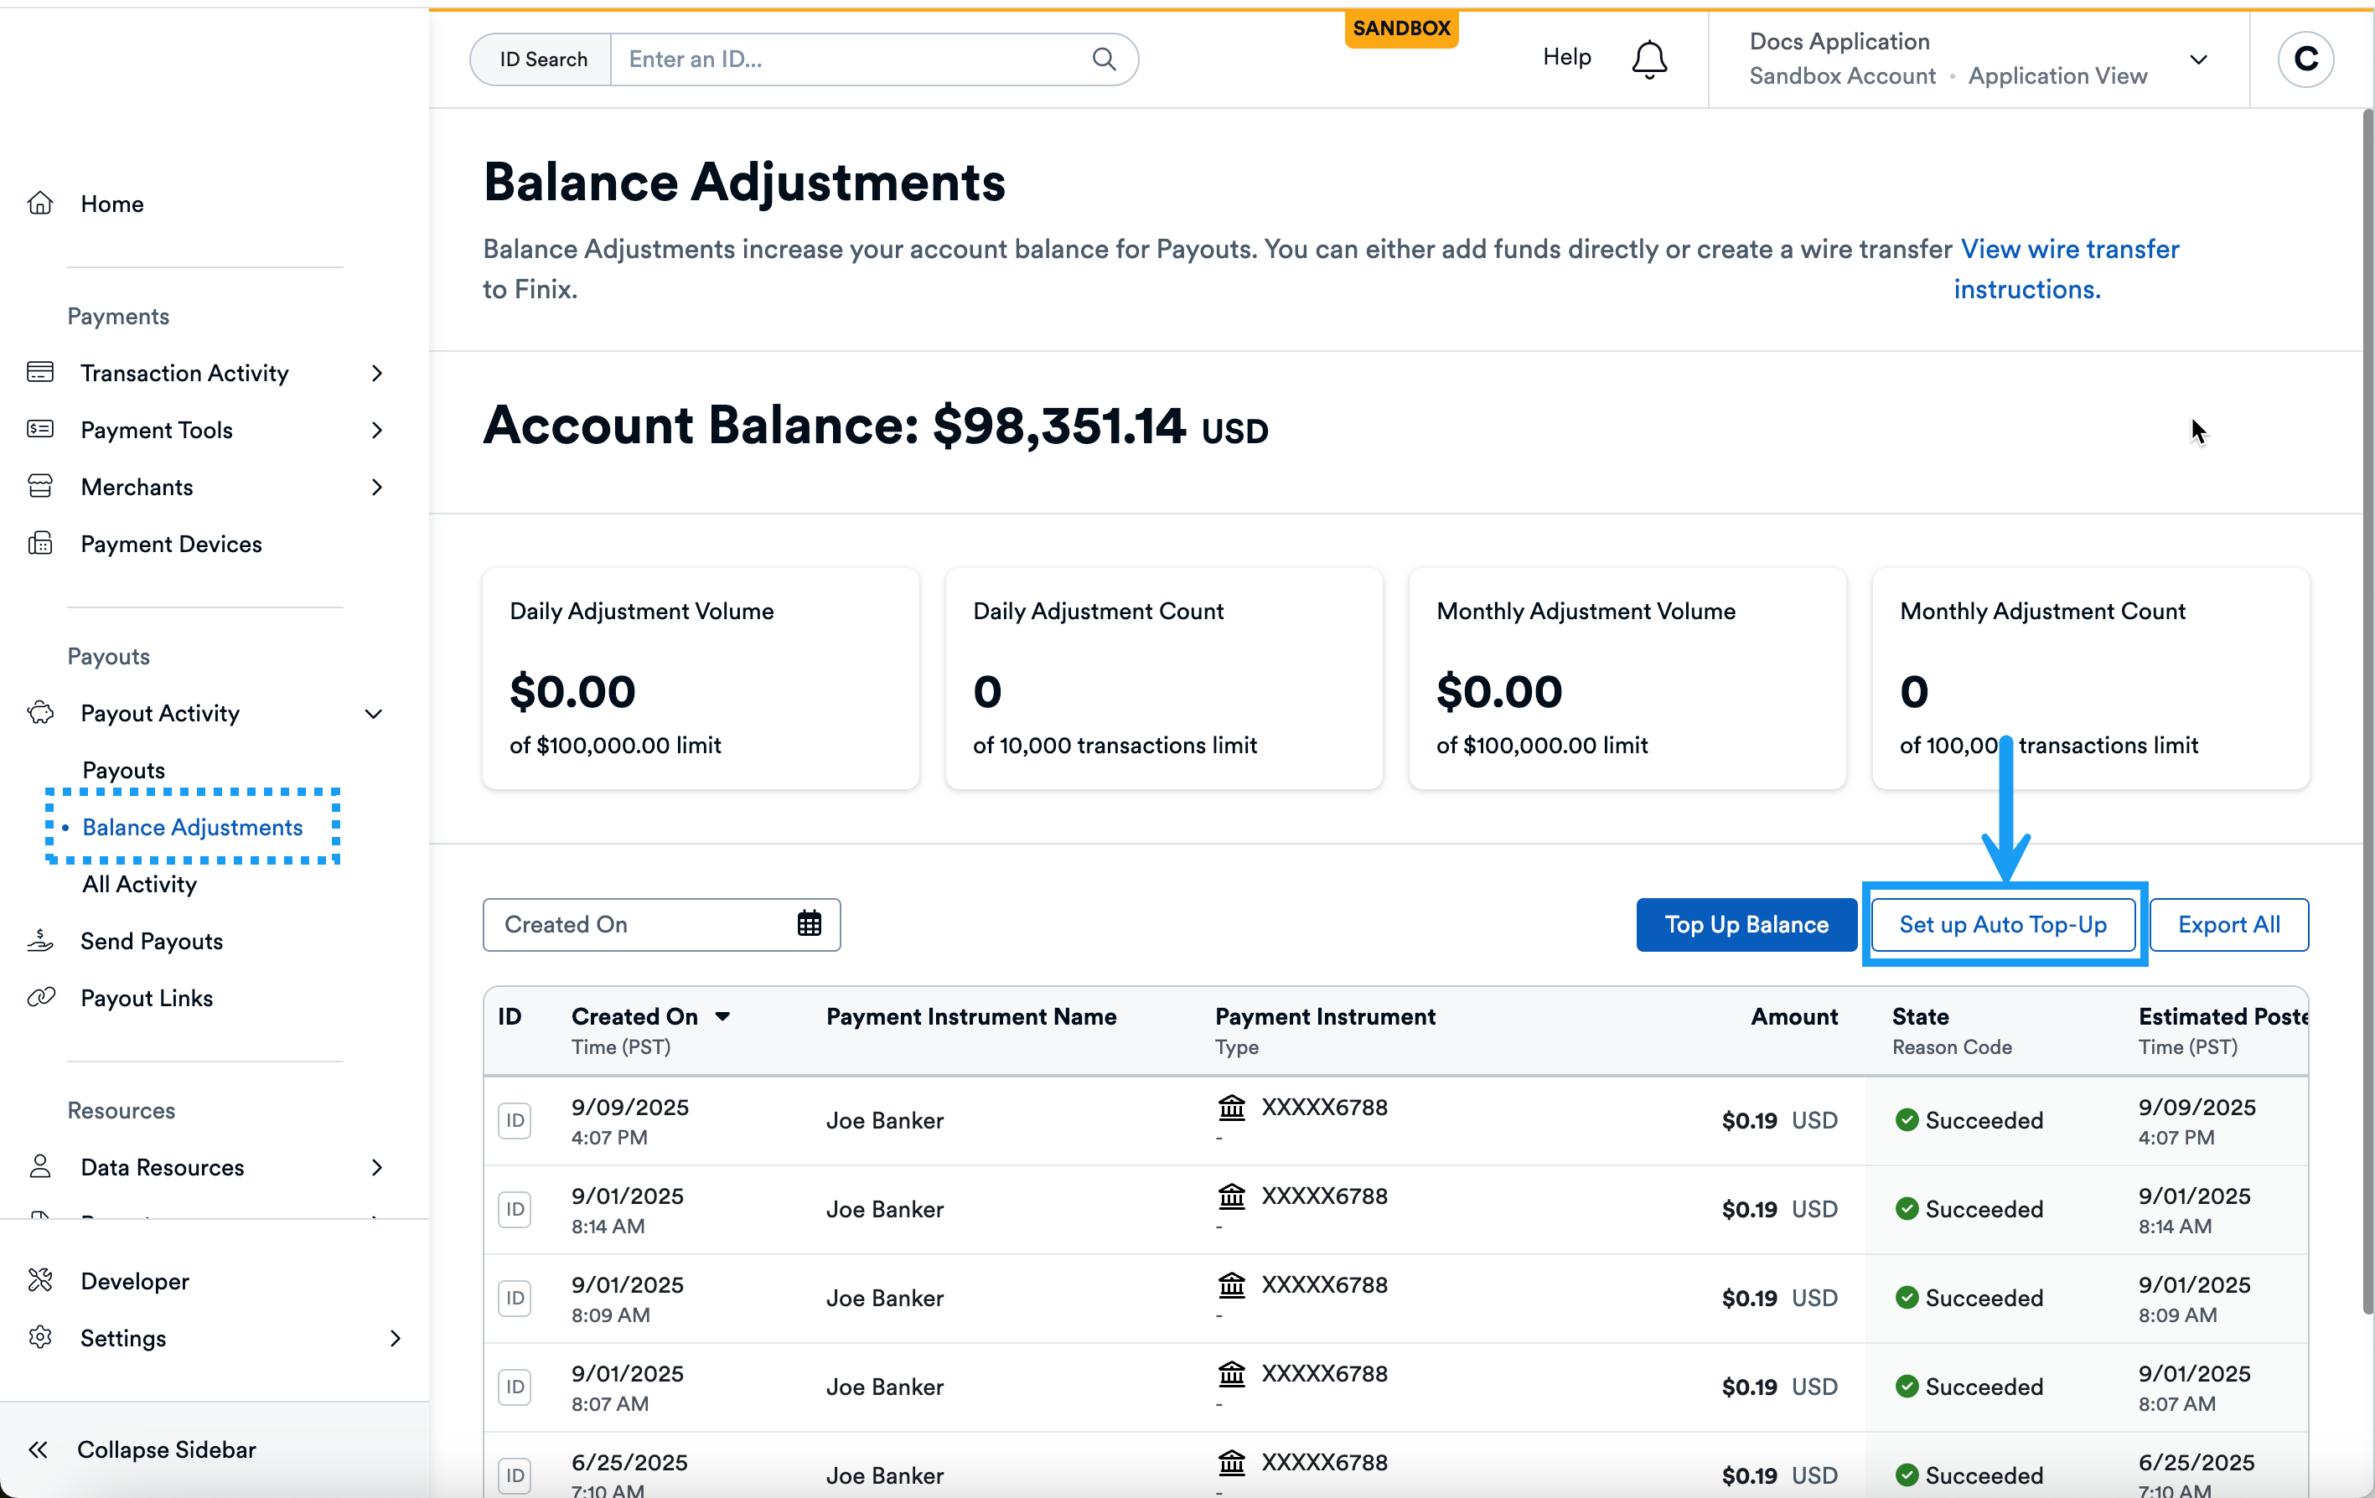This screenshot has width=2375, height=1498.
Task: Click the Send Payouts icon
Action: tap(40, 940)
